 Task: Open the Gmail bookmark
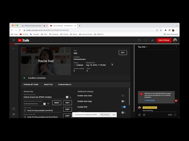(14, 34)
